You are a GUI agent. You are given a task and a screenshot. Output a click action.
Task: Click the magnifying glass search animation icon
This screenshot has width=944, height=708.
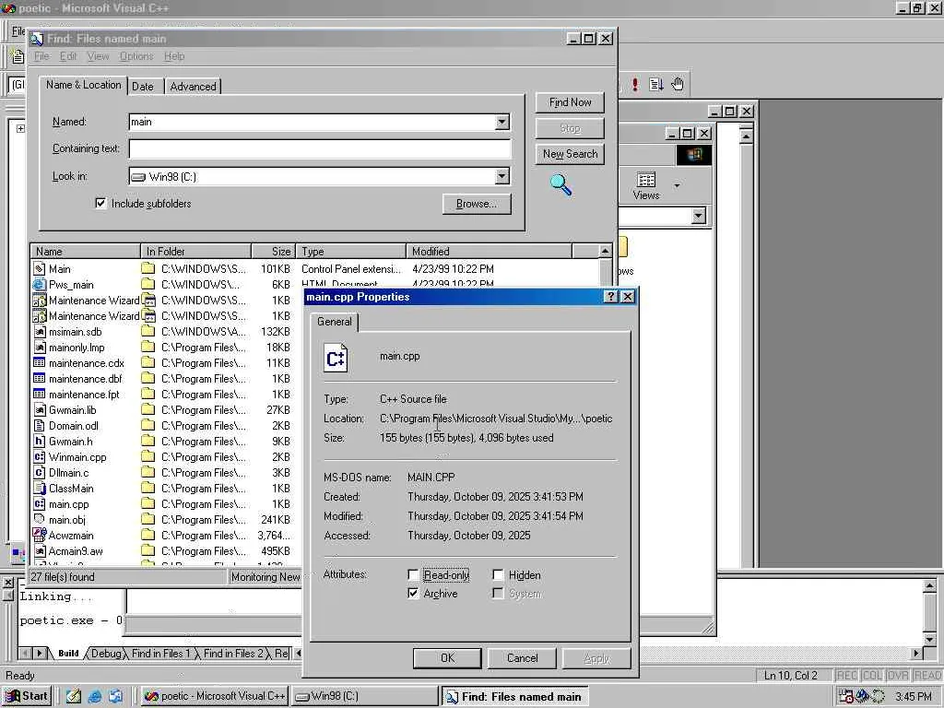pyautogui.click(x=560, y=184)
